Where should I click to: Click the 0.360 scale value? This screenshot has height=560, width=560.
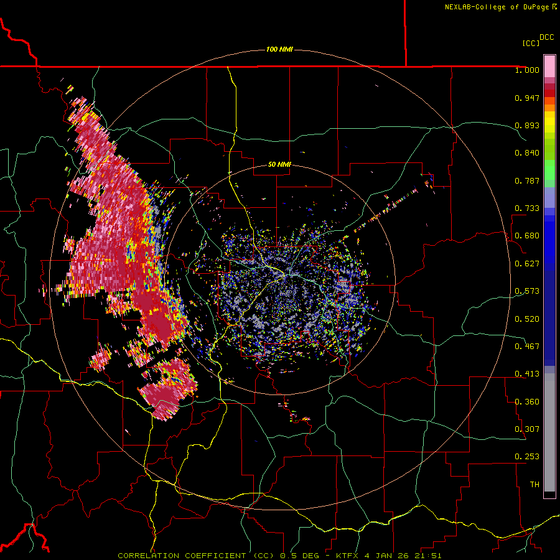coord(527,402)
